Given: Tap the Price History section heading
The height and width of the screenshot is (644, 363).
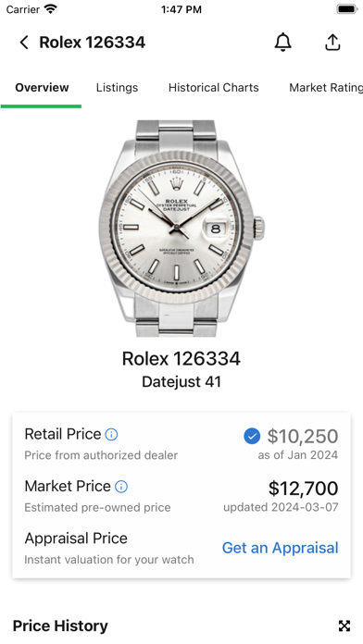Looking at the screenshot, I should (x=60, y=625).
